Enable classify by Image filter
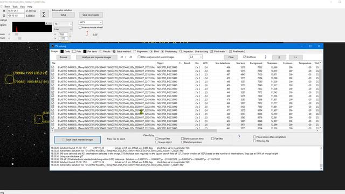Screen dimensions: 345x194 [163, 139]
